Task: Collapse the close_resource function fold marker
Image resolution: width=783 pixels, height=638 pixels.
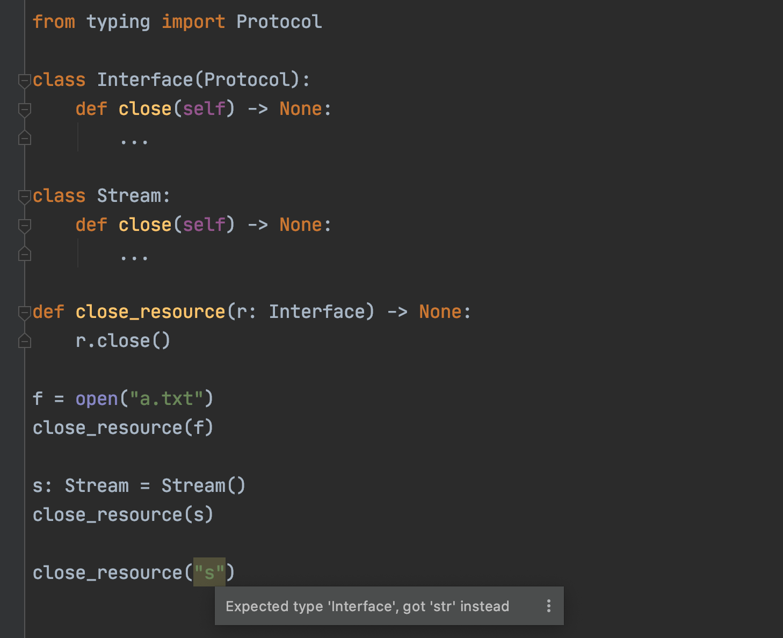Action: point(25,313)
